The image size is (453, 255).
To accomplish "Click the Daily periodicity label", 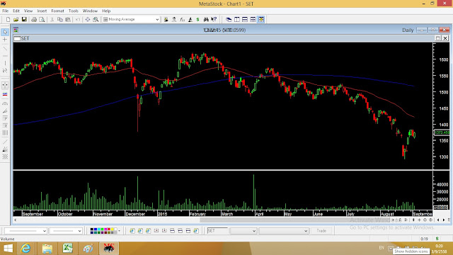I will [x=408, y=30].
